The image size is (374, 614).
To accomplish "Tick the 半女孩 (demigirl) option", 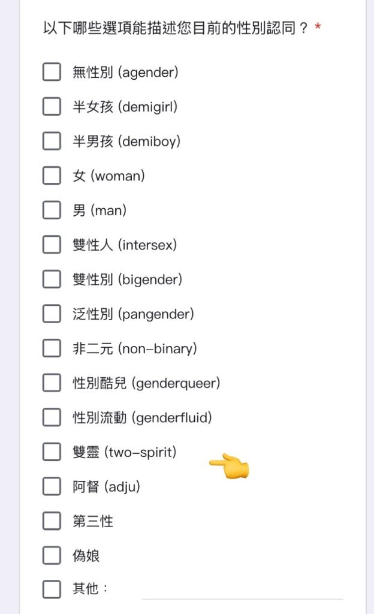I will [x=52, y=106].
